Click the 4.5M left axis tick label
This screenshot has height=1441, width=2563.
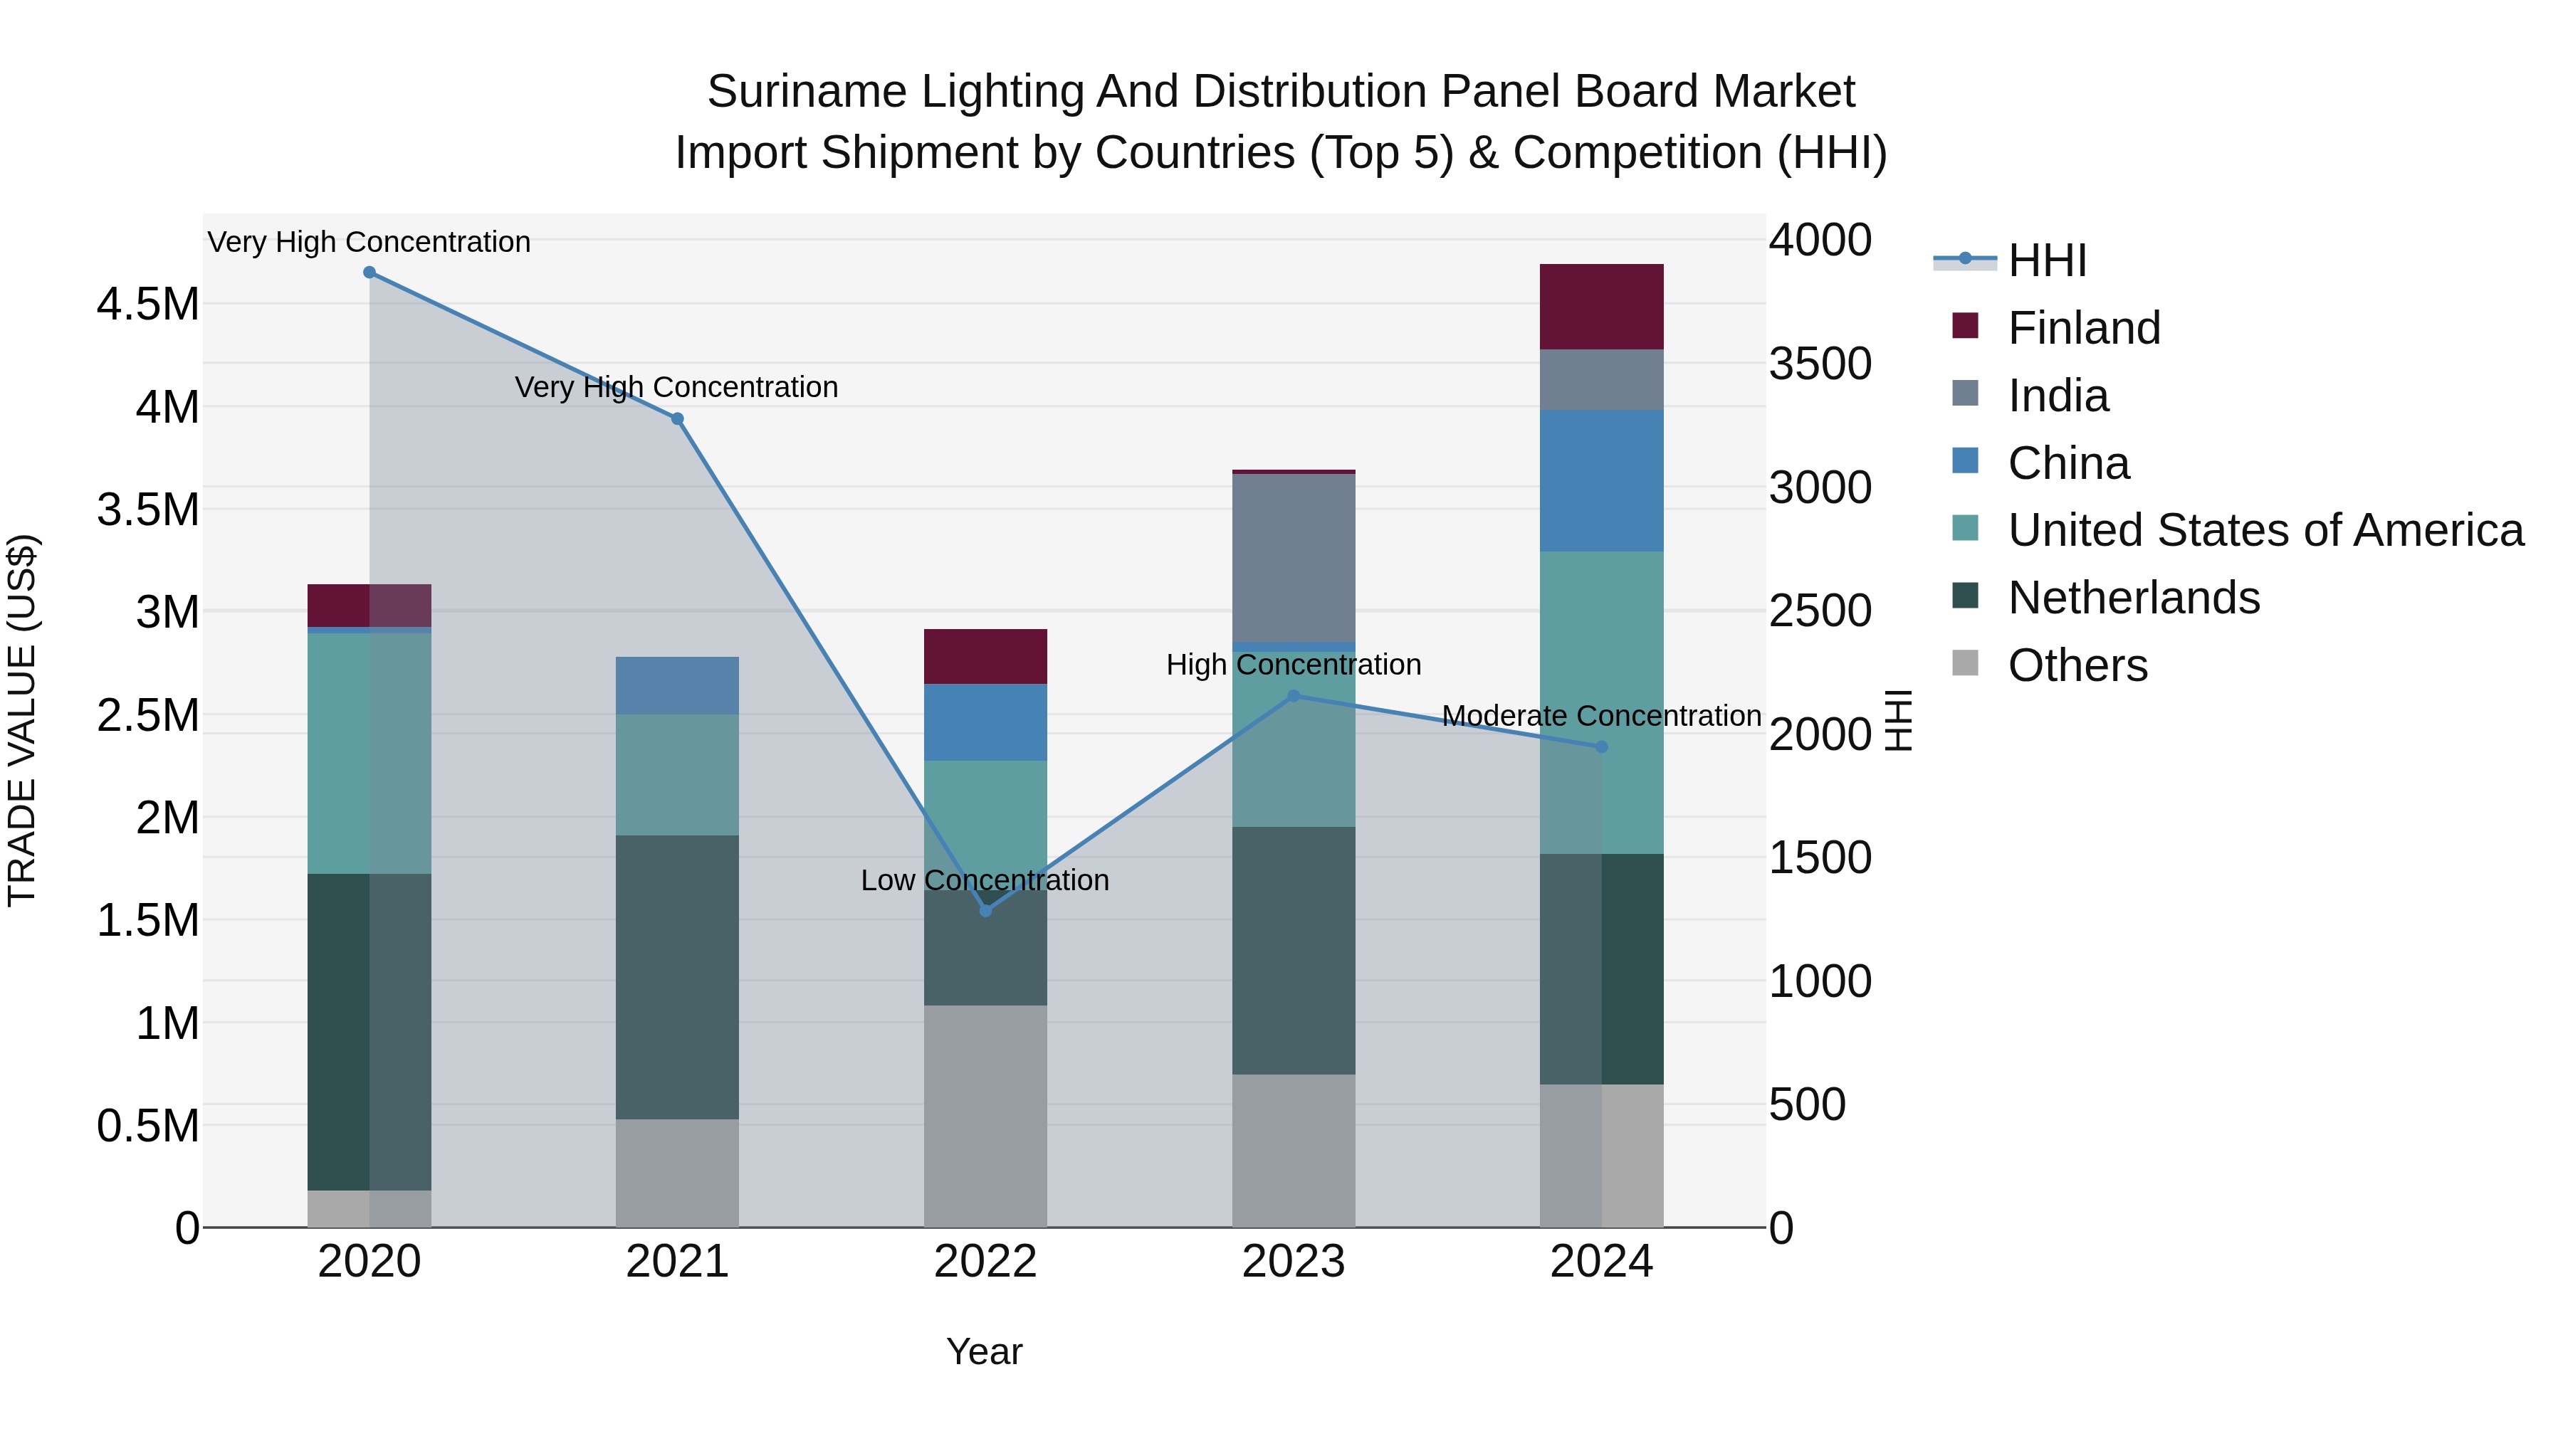(148, 305)
